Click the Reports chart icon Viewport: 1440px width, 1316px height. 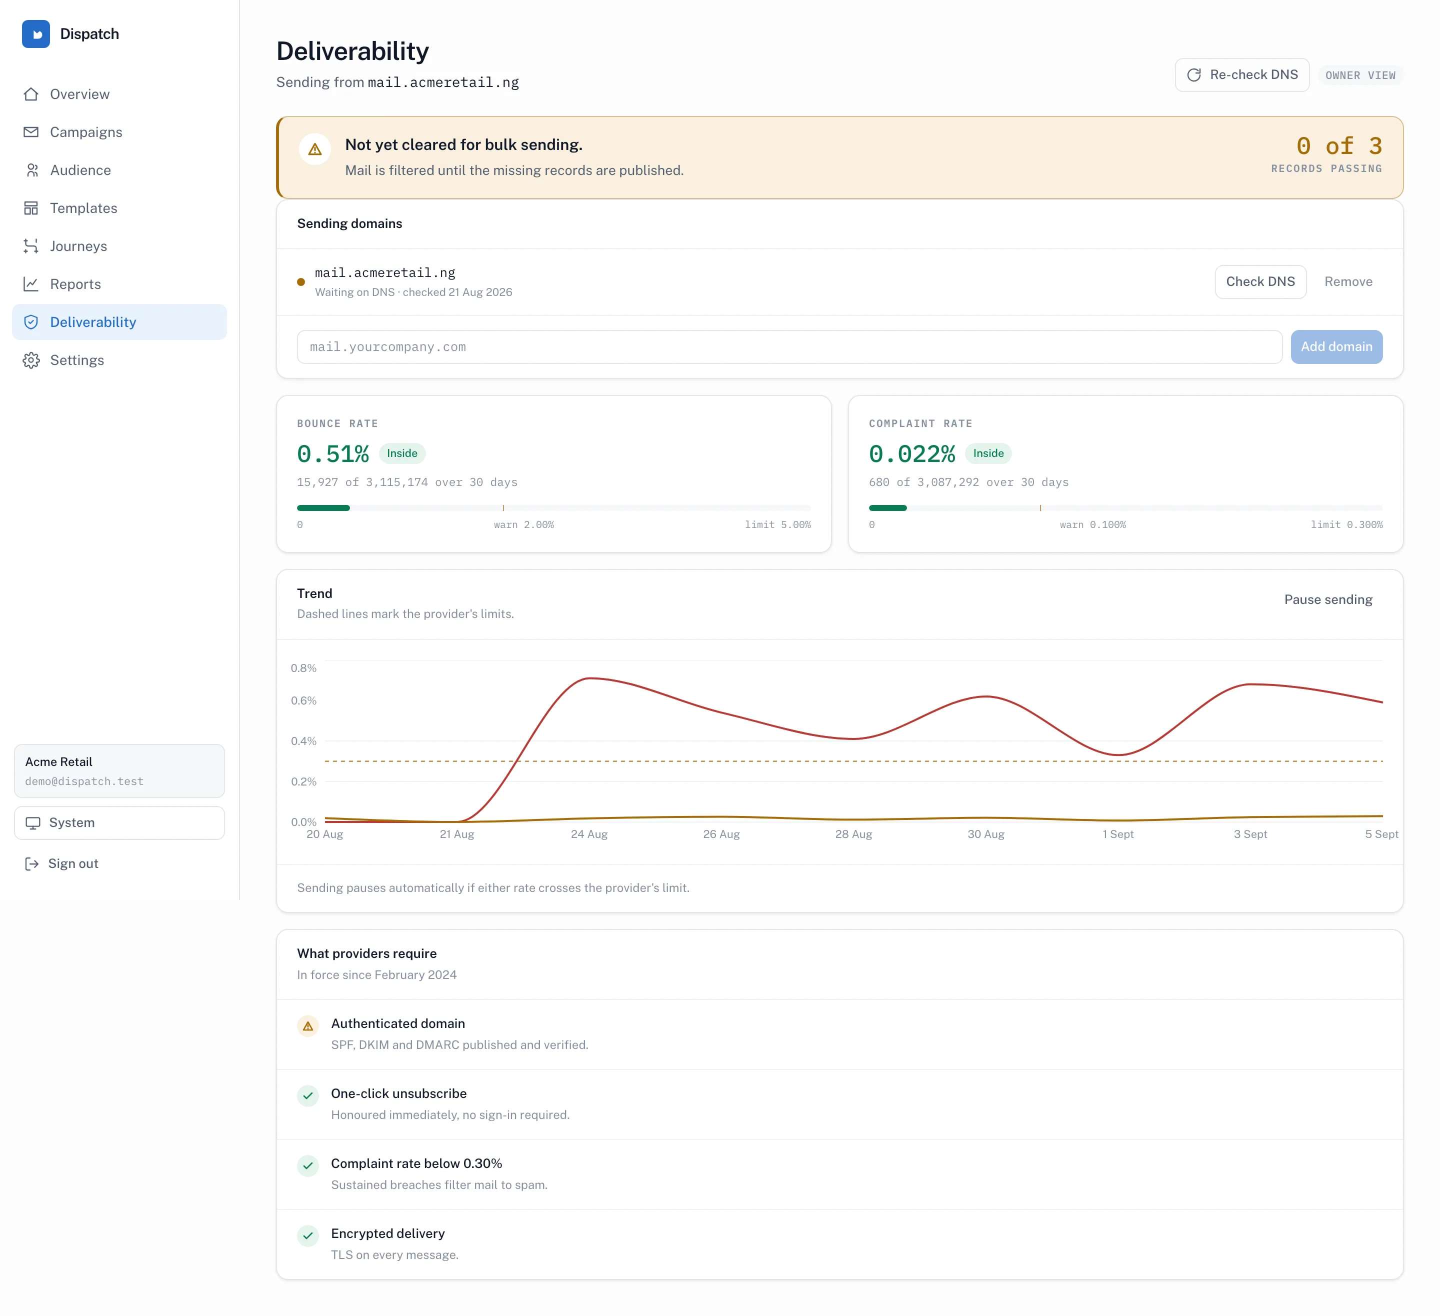[30, 283]
